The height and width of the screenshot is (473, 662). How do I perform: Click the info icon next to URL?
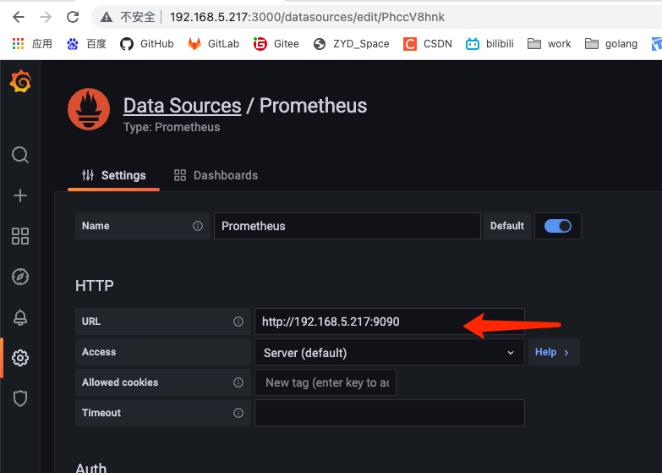click(238, 322)
